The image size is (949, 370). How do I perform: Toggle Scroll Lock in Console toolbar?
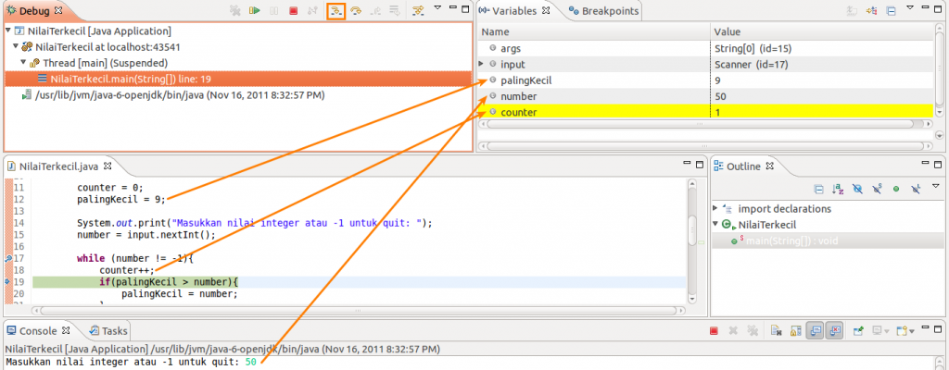point(795,331)
